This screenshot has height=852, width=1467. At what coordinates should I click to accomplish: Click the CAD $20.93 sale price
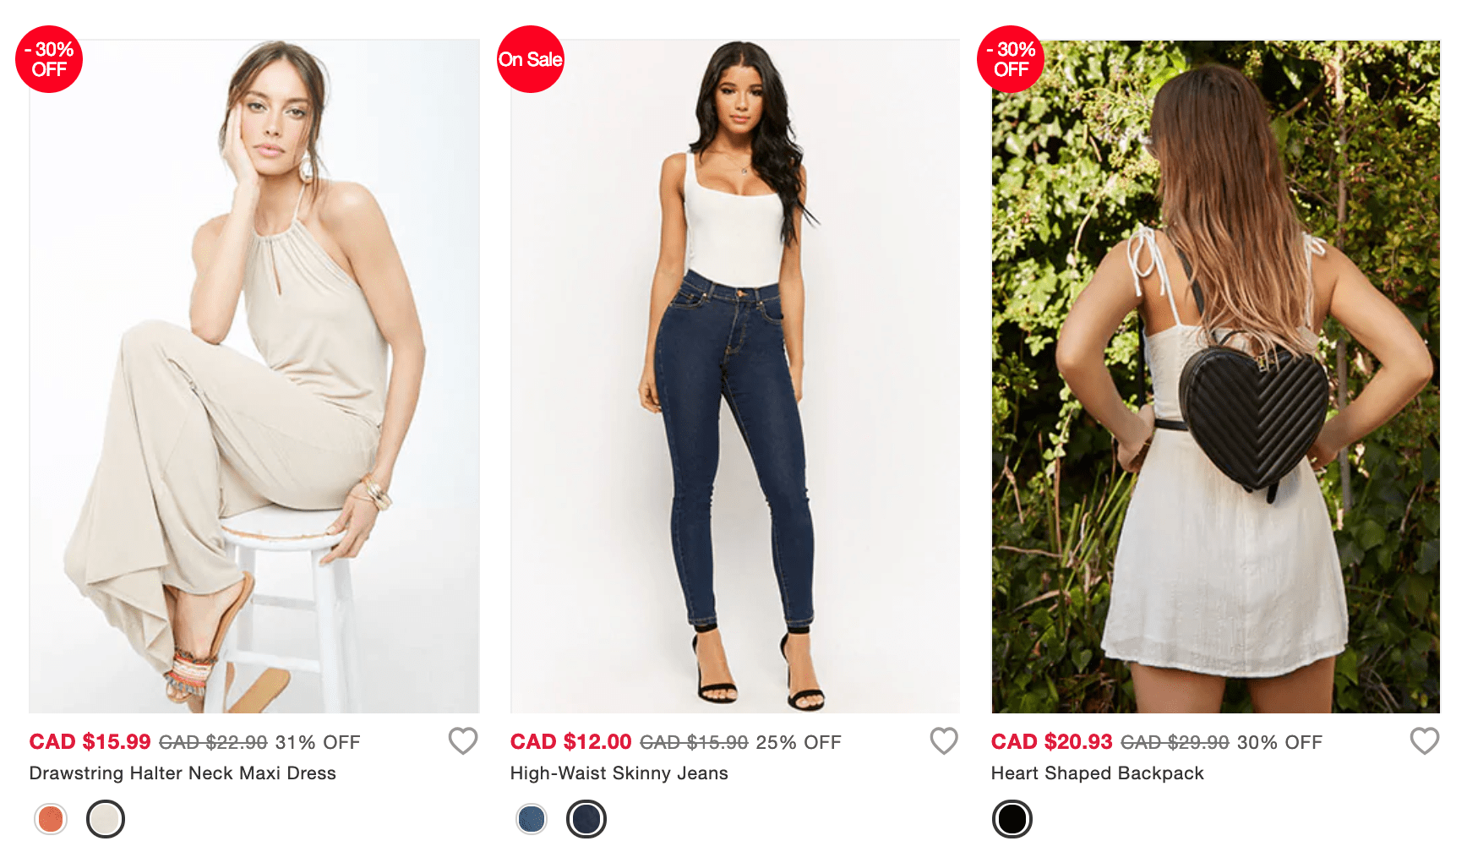[x=1052, y=742]
